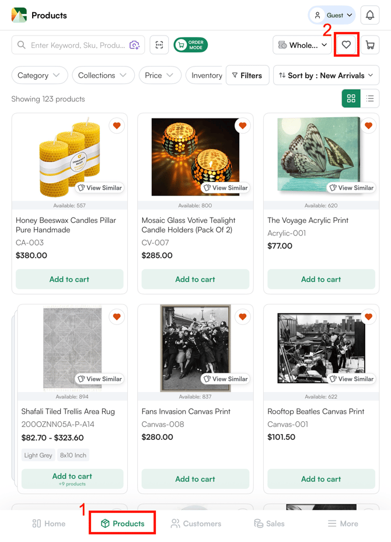The height and width of the screenshot is (542, 391).
Task: Open the barcode scanner icon
Action: 159,45
